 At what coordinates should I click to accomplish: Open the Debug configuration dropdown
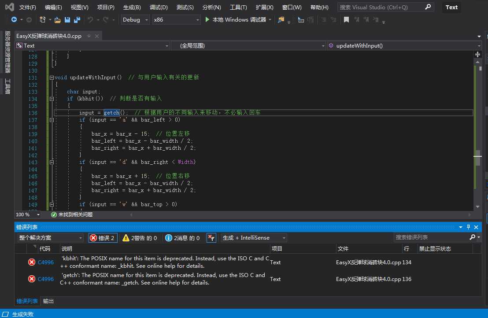pyautogui.click(x=135, y=20)
